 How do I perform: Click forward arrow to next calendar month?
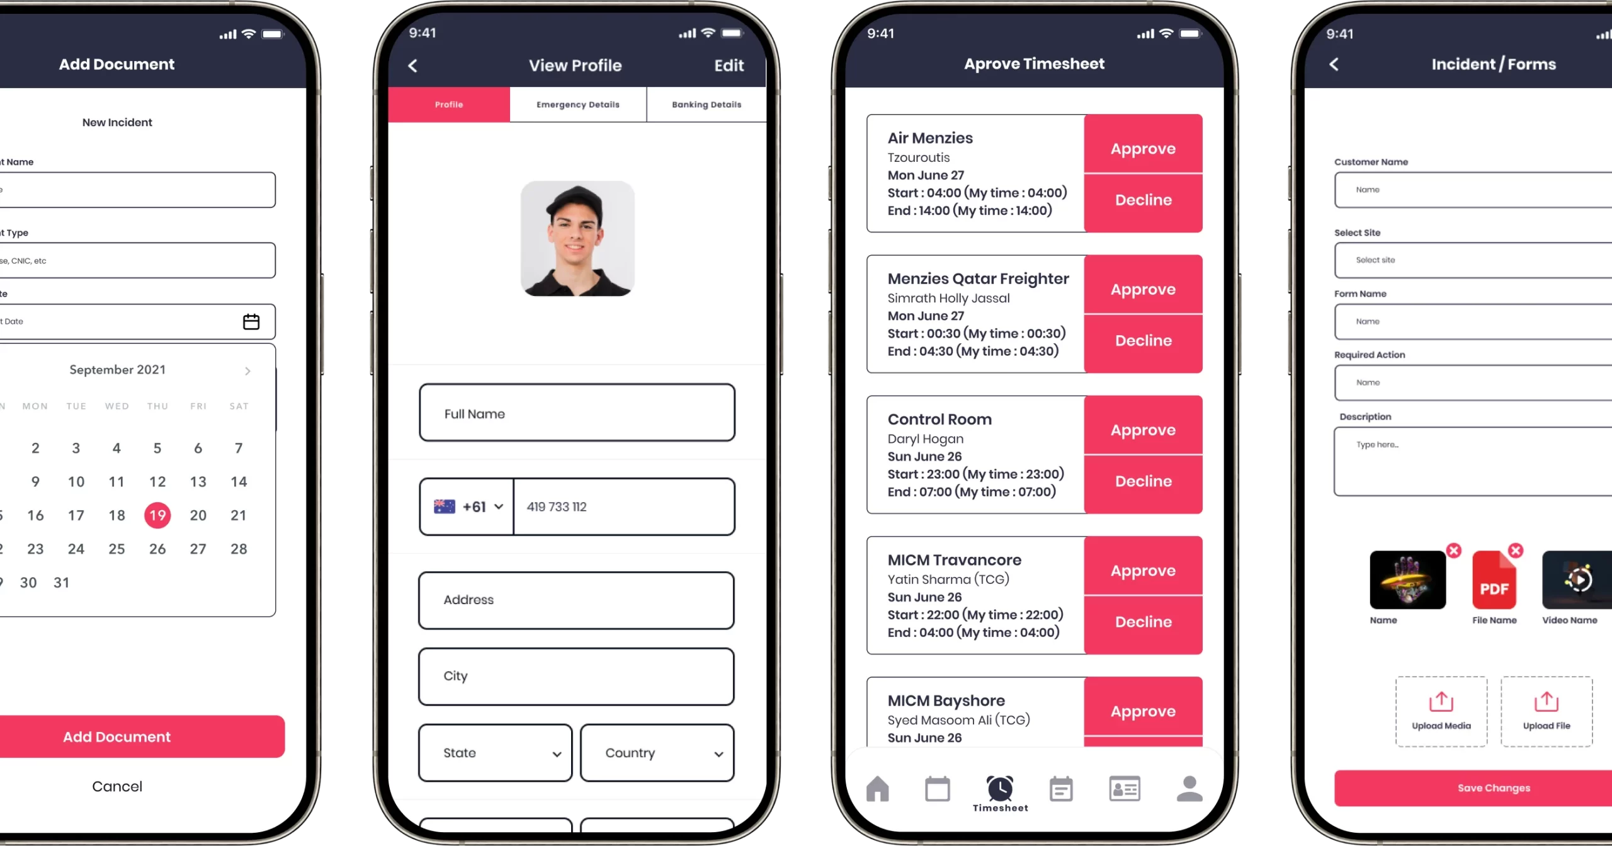tap(247, 370)
